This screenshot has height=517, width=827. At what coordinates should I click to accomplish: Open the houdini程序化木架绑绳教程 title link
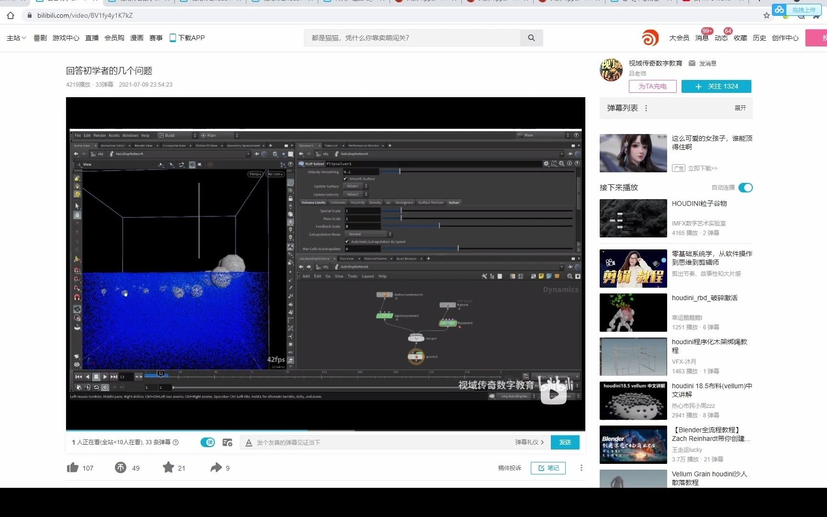(x=710, y=346)
